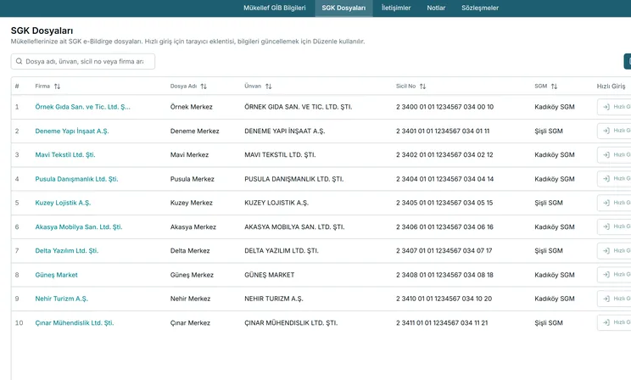
Task: Click 'Şişli SGM' in Deneme Yapı row
Action: [x=549, y=131]
